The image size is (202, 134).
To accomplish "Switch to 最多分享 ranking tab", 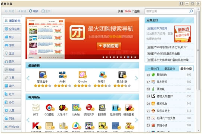I will 186,69.
